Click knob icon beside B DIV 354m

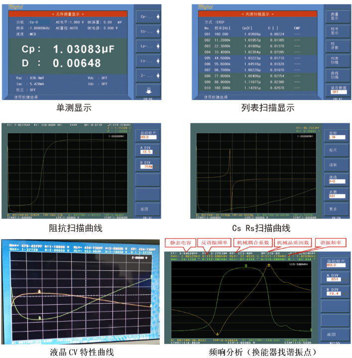pyautogui.click(x=157, y=167)
